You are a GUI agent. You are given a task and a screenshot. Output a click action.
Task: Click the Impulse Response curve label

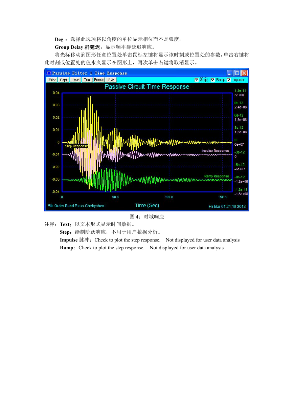[215, 151]
